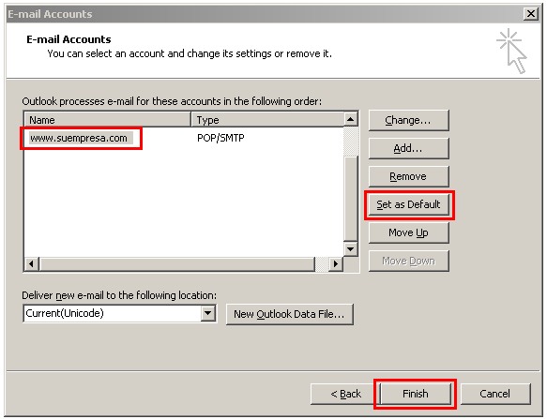Click the Change... button

[x=408, y=120]
